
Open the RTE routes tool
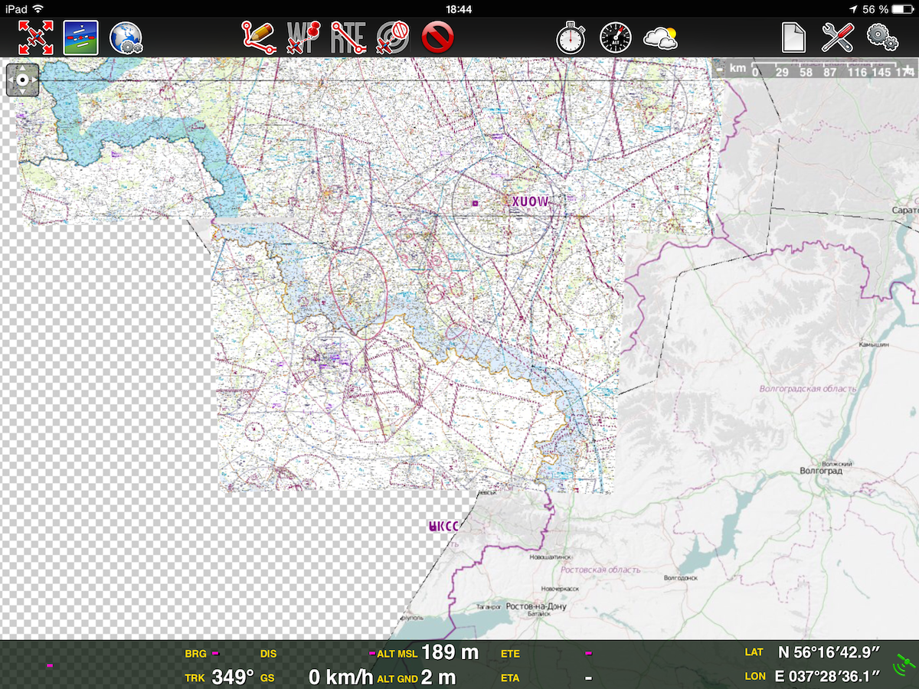[x=348, y=38]
